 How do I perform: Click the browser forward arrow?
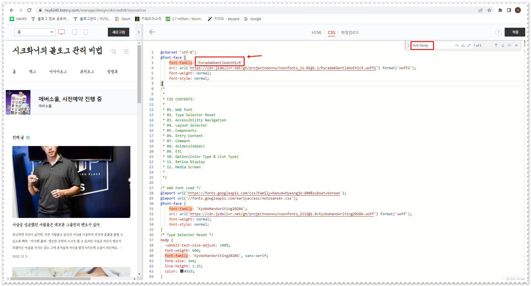tap(21, 10)
